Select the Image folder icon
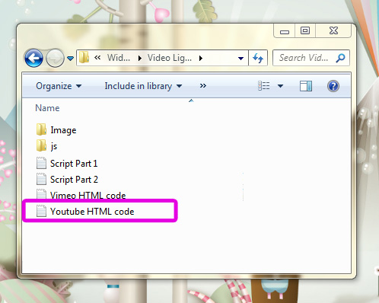 (x=41, y=129)
